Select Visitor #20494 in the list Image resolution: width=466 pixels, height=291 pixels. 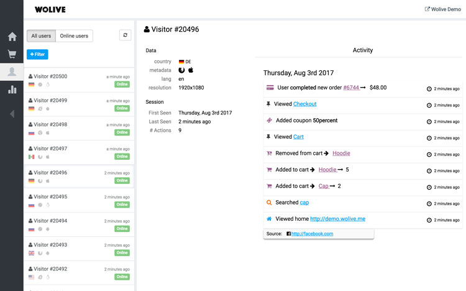pyautogui.click(x=79, y=224)
